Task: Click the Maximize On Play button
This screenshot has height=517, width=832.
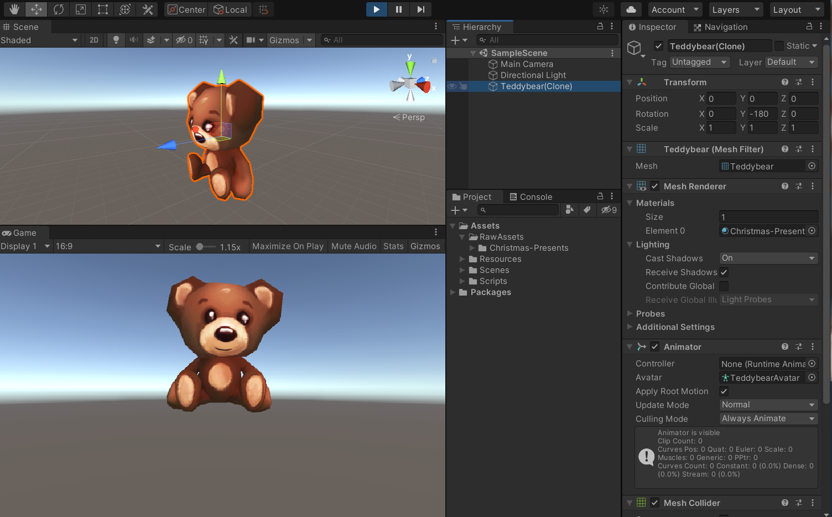Action: pyautogui.click(x=288, y=246)
